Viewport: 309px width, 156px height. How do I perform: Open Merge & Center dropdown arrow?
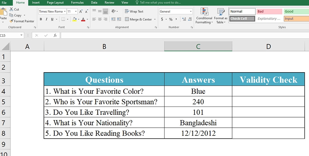[x=155, y=19]
